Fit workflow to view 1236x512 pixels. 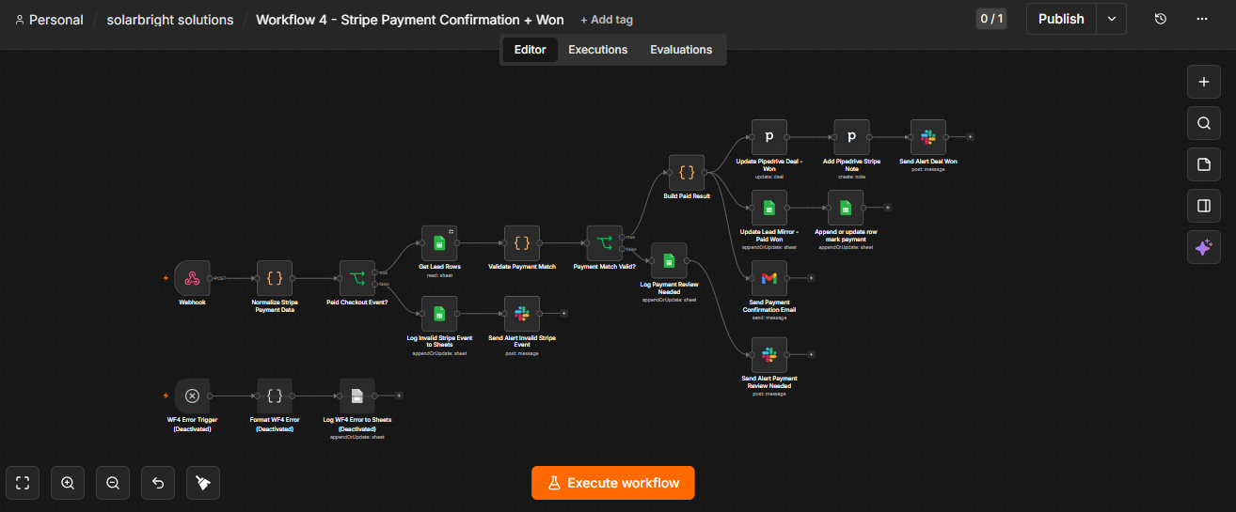tap(23, 483)
